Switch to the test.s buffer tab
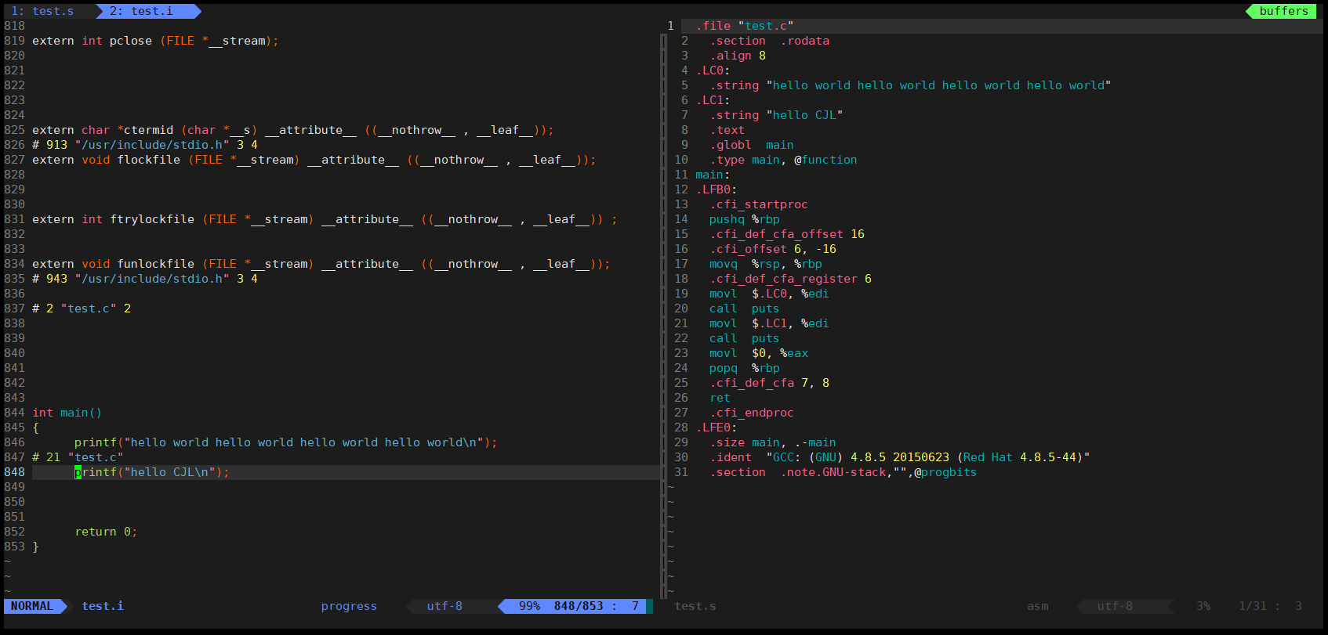The image size is (1328, 635). [43, 11]
